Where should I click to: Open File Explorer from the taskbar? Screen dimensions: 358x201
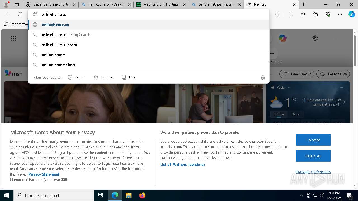click(x=128, y=195)
